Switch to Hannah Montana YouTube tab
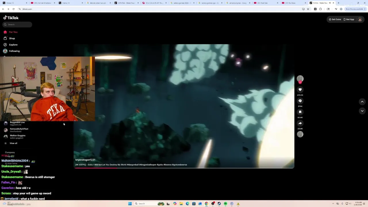Viewport: 368px width, 207px height. (x=43, y=3)
